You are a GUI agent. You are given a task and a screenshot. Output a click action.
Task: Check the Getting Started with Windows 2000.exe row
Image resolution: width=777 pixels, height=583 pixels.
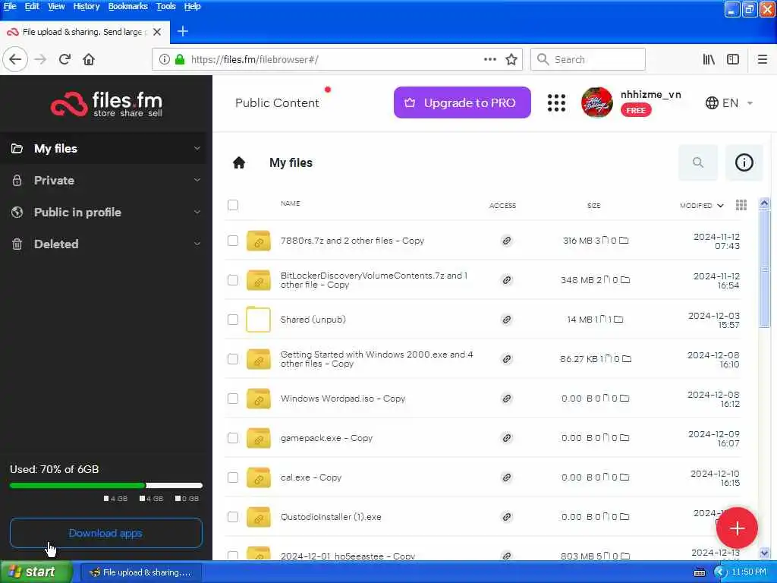[233, 359]
